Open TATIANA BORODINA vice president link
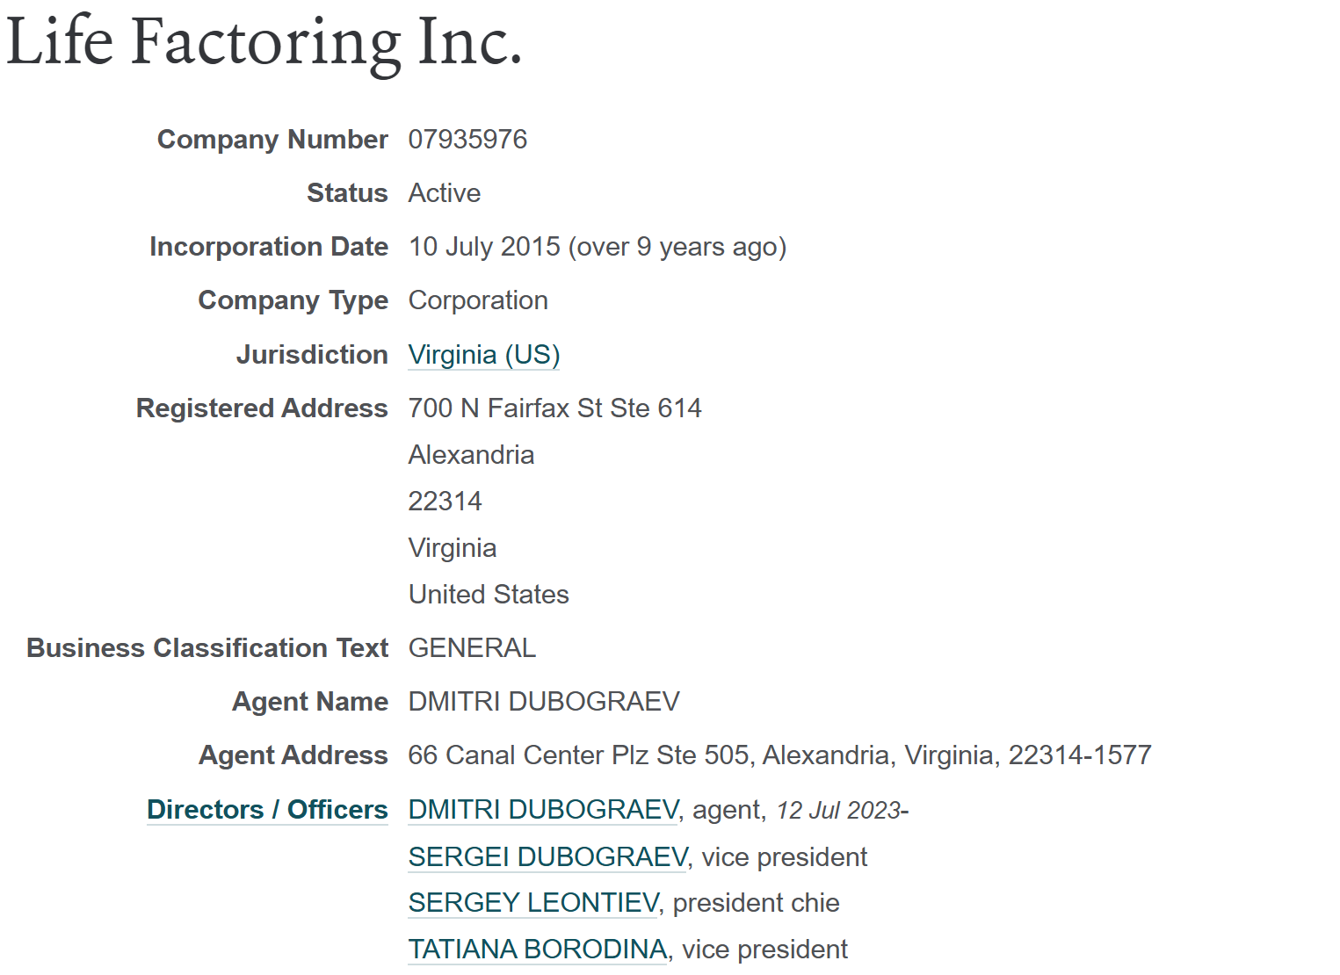1340x975 pixels. (537, 950)
